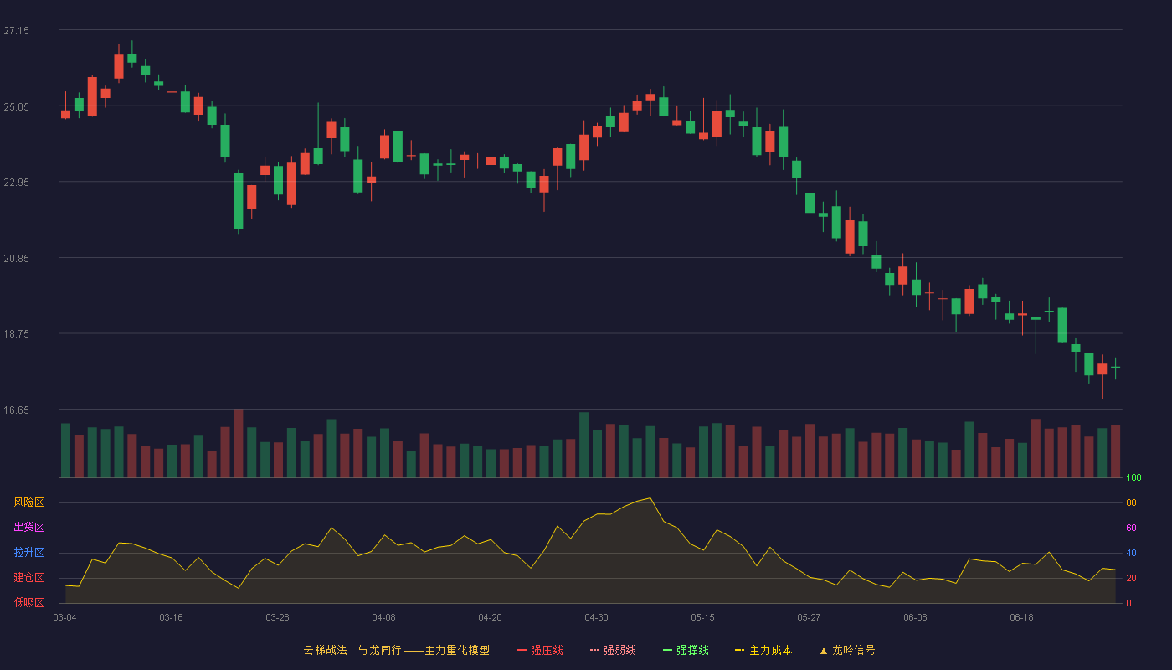Click the green 强撑线 legend line marker
This screenshot has width=1172, height=670.
point(667,650)
